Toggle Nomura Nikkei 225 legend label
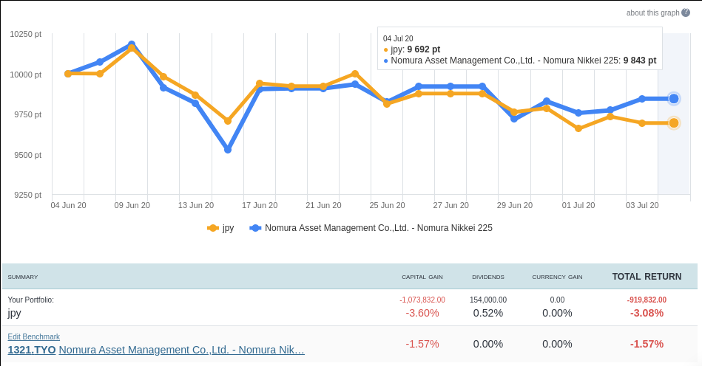 (x=378, y=228)
